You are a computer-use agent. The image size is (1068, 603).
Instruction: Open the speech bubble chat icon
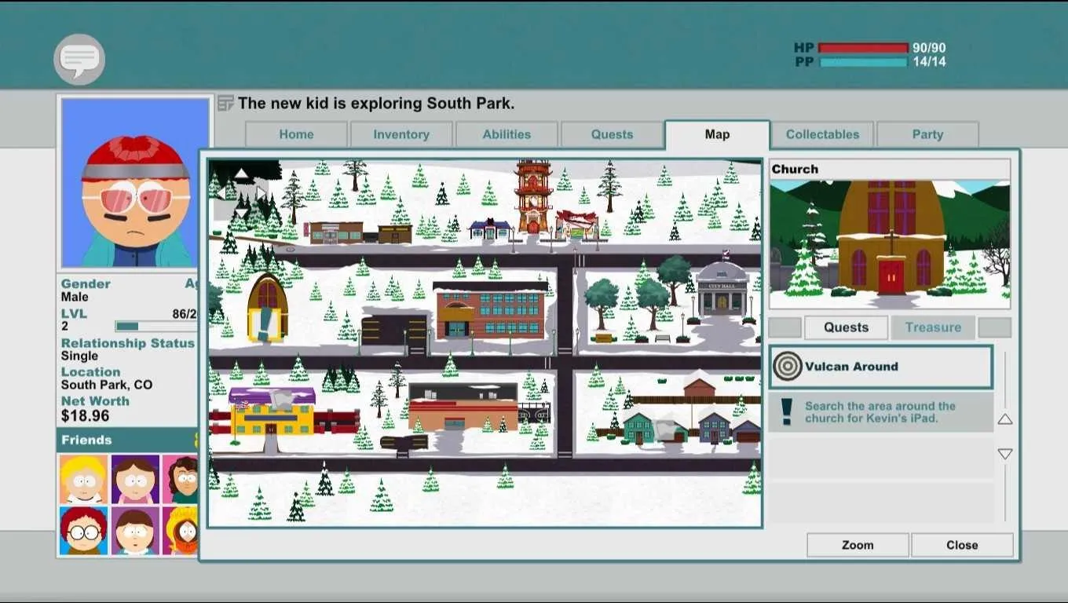click(79, 60)
